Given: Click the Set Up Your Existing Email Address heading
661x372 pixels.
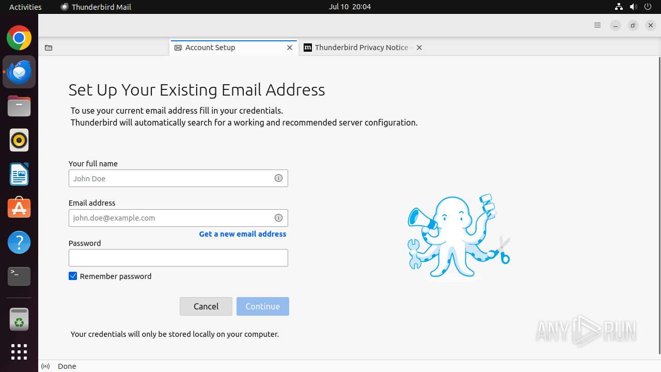Looking at the screenshot, I should pos(197,90).
